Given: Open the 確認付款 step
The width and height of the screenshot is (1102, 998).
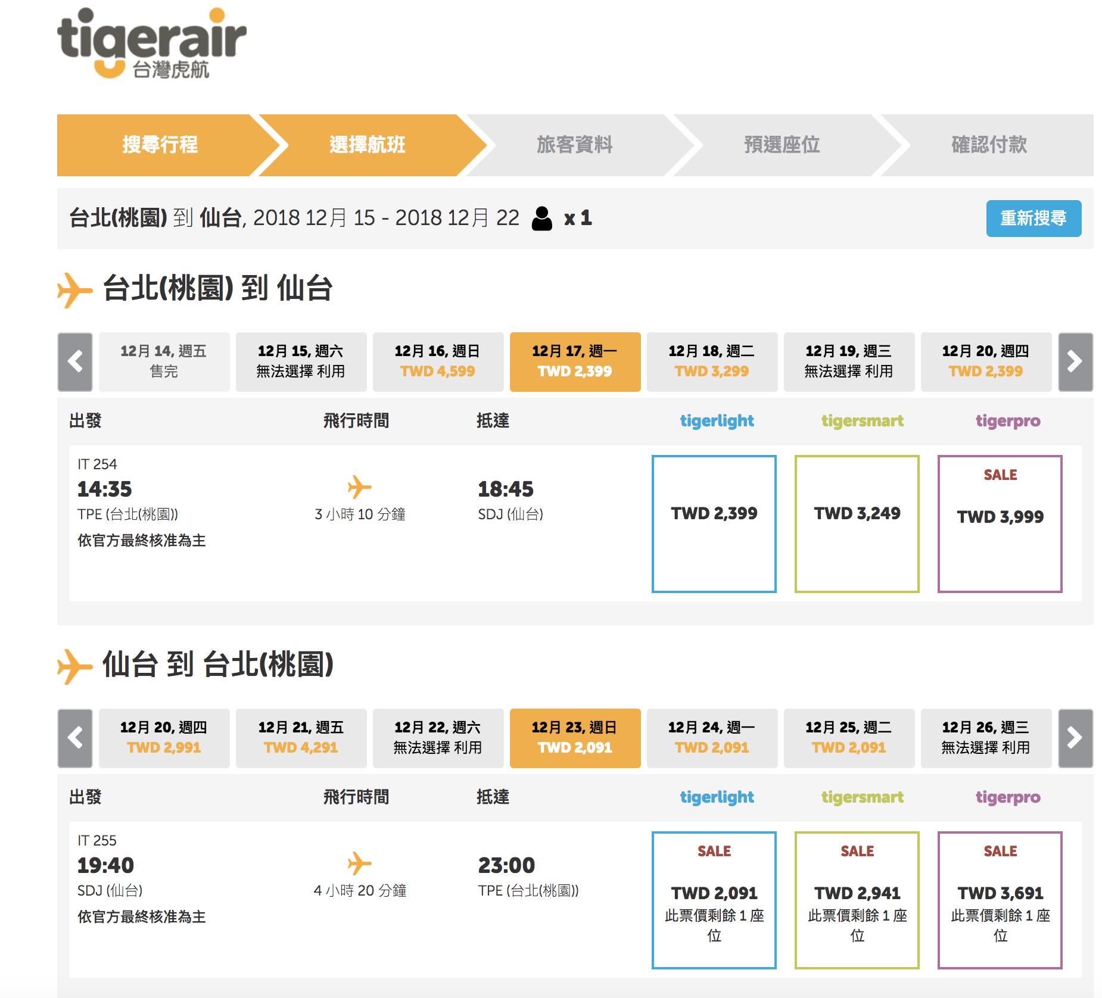Looking at the screenshot, I should 989,145.
